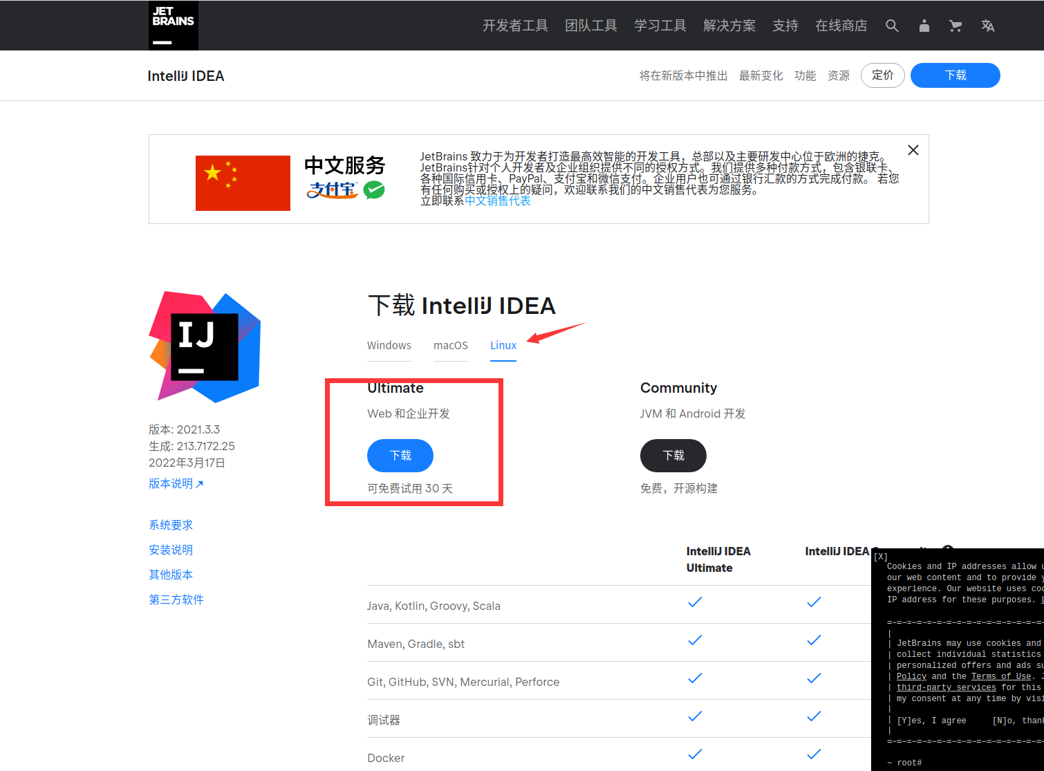The height and width of the screenshot is (771, 1044).
Task: Download Ultimate edition with blue 下载 button
Action: 400,456
